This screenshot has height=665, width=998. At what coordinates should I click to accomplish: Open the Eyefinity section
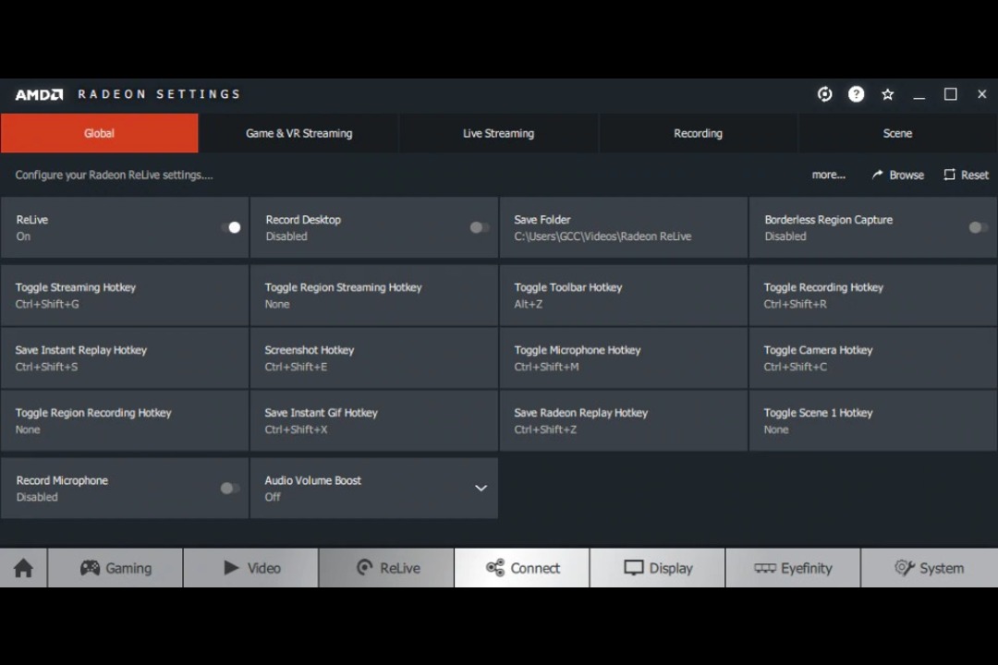click(x=793, y=568)
